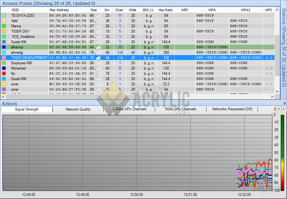Open the Signal Strength tab
This screenshot has width=287, height=199.
[27, 109]
